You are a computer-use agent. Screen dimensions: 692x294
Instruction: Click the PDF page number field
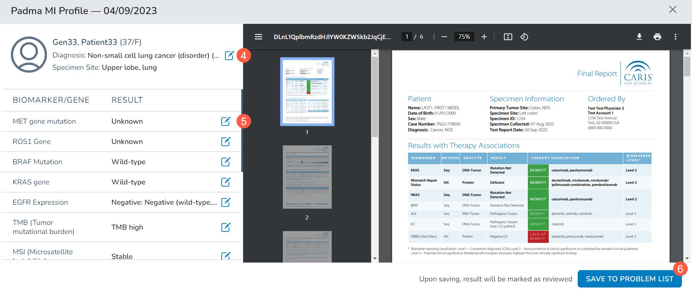[x=407, y=37]
